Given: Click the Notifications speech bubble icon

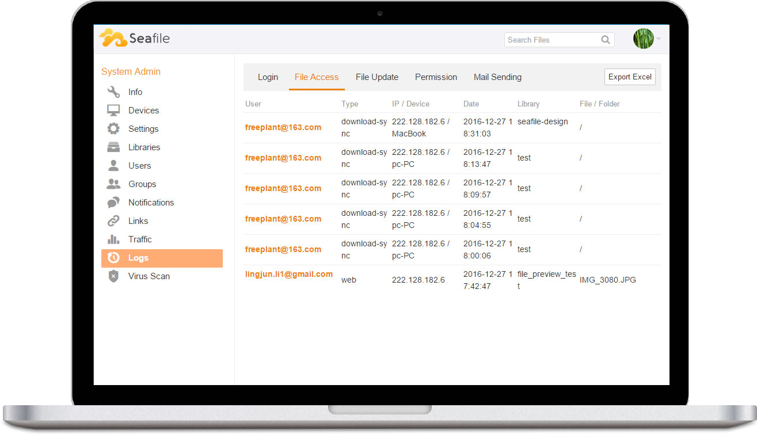Looking at the screenshot, I should point(113,203).
